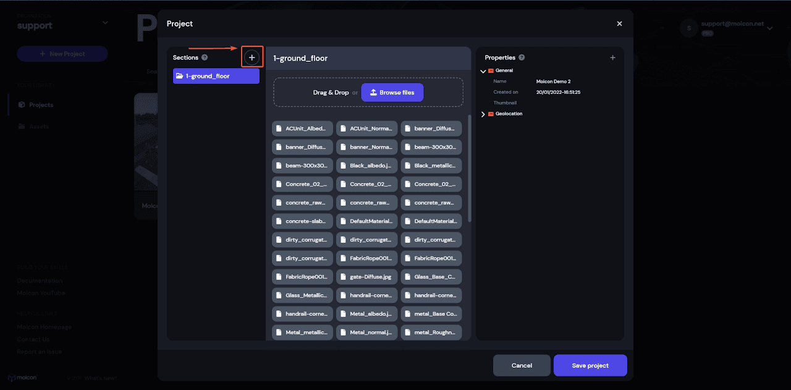Viewport: 791px width, 390px height.
Task: Edit the Name field Moicon Demo 2
Action: click(553, 82)
